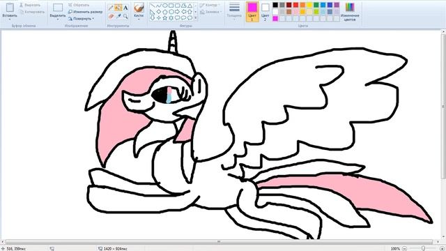The width and height of the screenshot is (446, 251).
Task: Click the vertical canvas scrollbar
Action: pyautogui.click(x=444, y=107)
